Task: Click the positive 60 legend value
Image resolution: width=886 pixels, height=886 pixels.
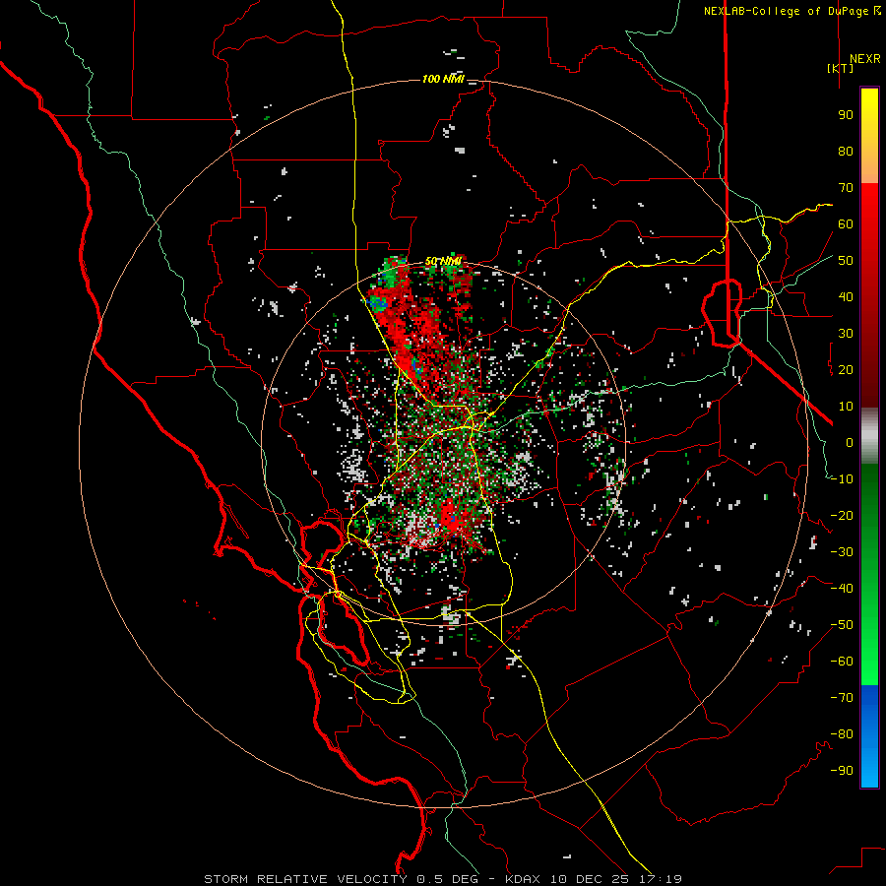Action: (846, 224)
